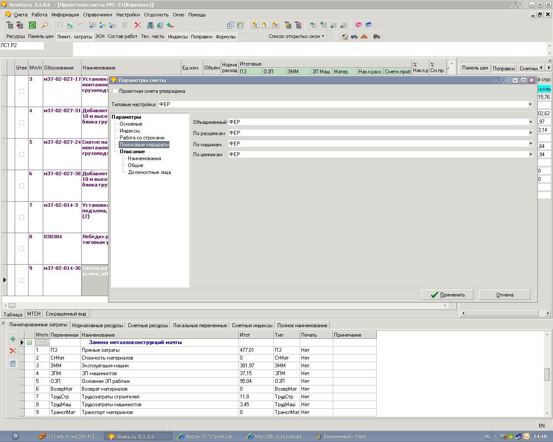
Task: Click the new ПР document icon
Action: 276,25
